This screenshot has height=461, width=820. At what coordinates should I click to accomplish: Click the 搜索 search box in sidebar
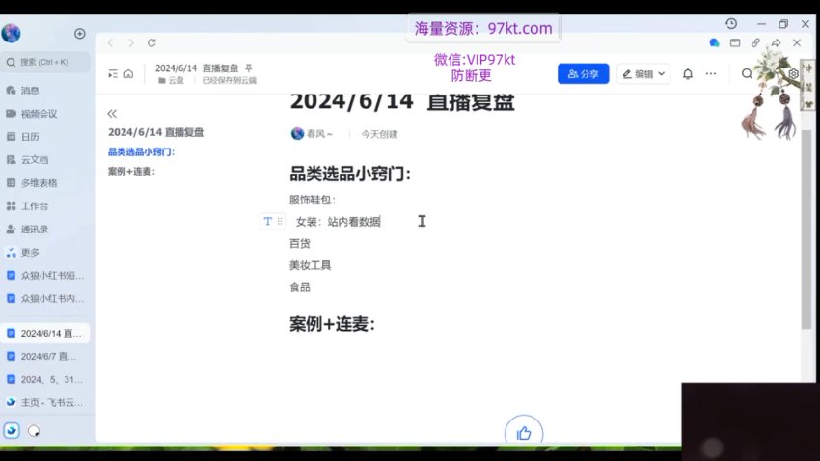[x=46, y=62]
